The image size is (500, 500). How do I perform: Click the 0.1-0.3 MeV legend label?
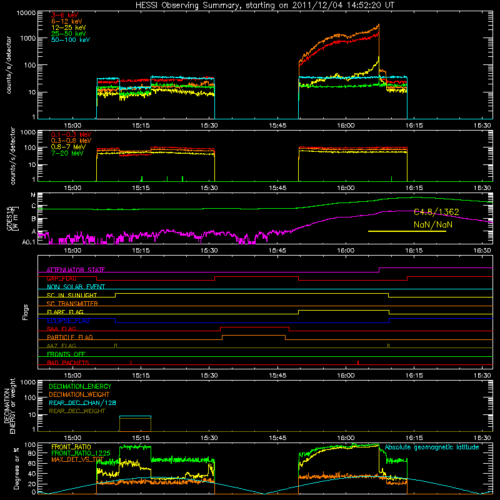coord(71,134)
